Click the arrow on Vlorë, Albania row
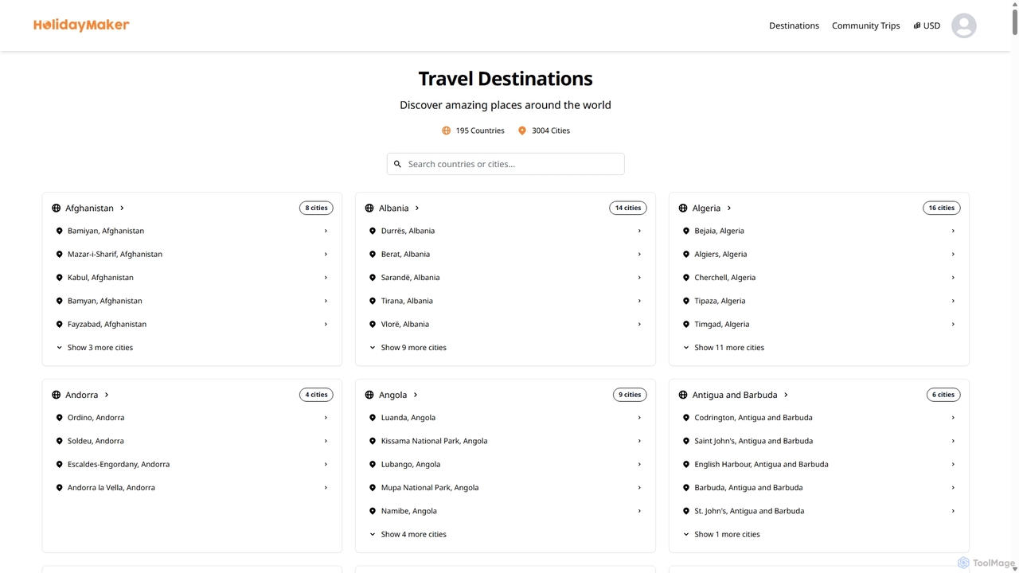Image resolution: width=1019 pixels, height=573 pixels. pos(639,324)
